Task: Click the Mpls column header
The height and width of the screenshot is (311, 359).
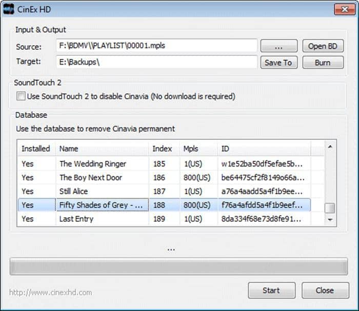Action: 199,149
